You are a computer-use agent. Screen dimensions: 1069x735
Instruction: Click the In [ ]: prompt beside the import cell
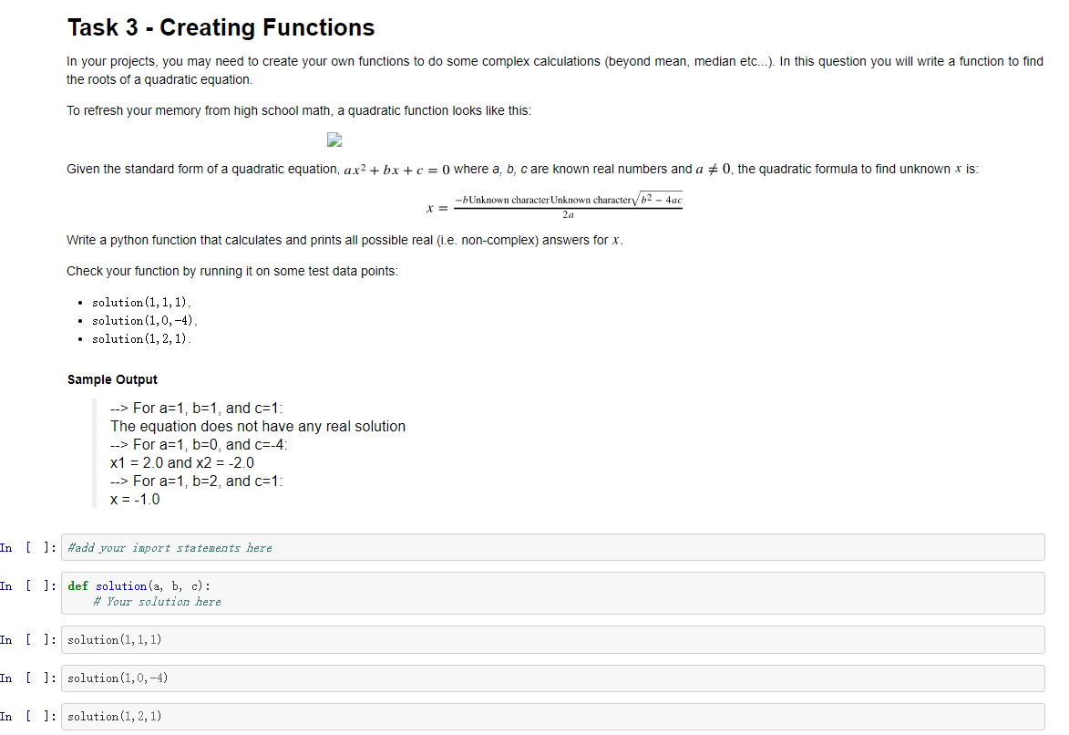click(x=27, y=547)
